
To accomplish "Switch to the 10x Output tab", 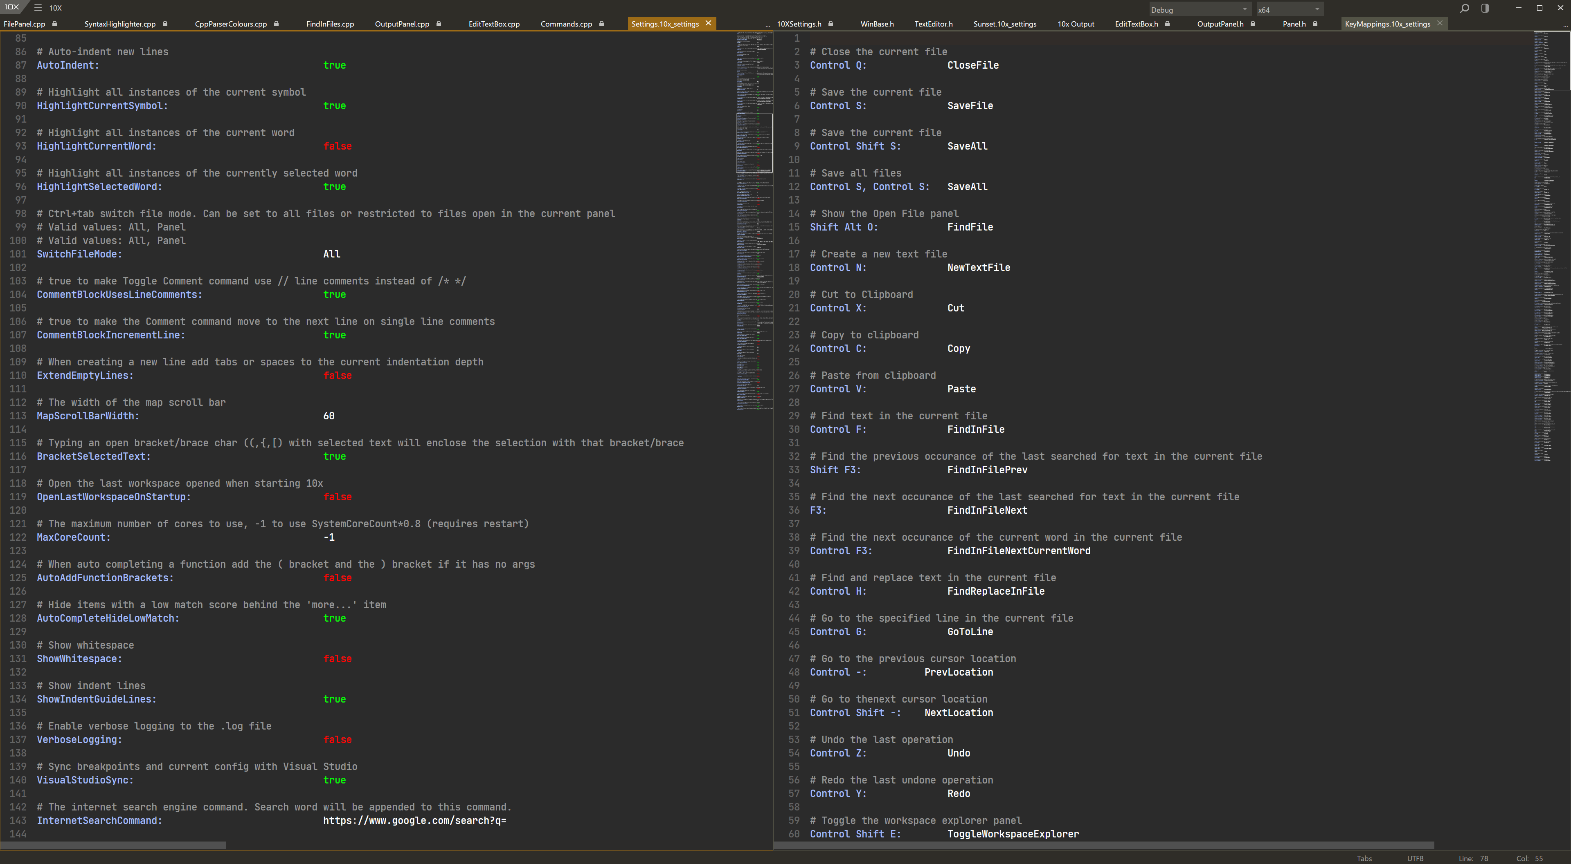I will click(x=1076, y=24).
